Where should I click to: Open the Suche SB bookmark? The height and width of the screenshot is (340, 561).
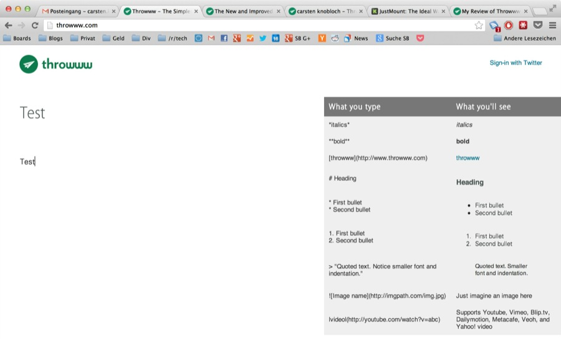tap(393, 38)
